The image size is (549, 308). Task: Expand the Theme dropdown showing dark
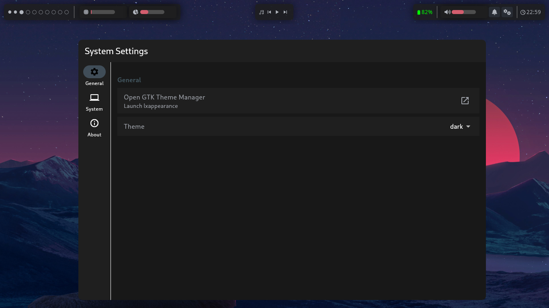[460, 127]
